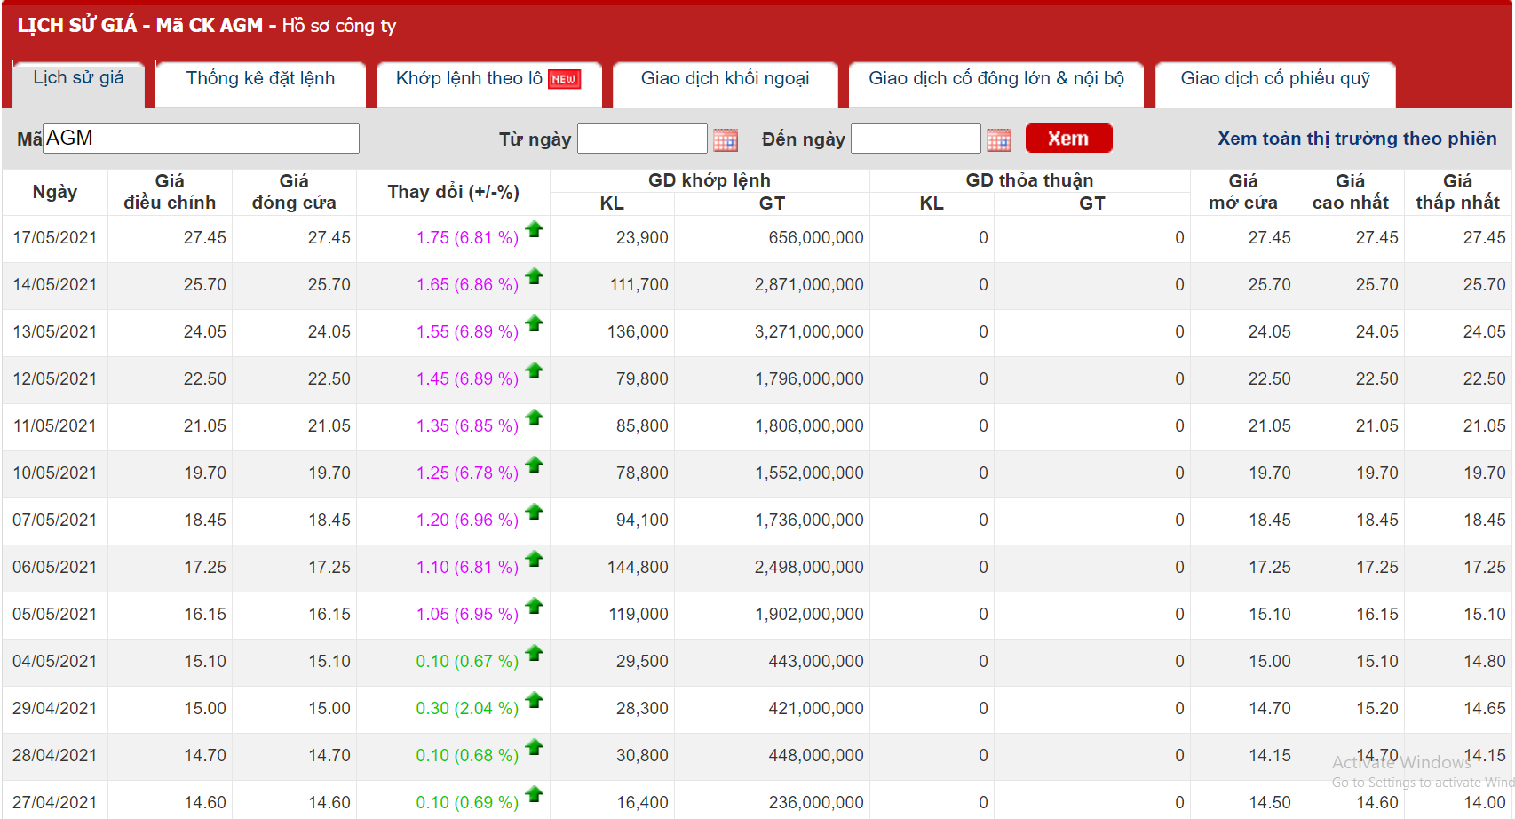
Task: Open the 'Từ ngày' calendar picker icon
Action: (x=726, y=139)
